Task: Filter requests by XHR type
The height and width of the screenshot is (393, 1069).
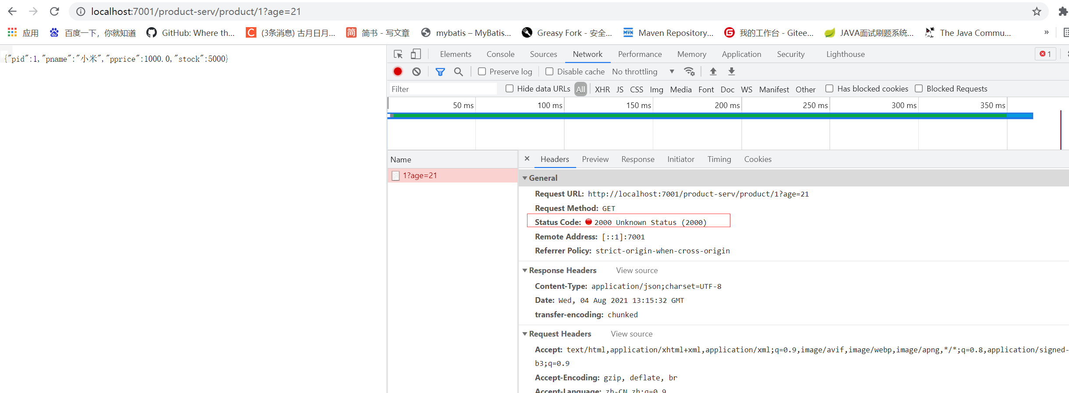Action: pos(602,89)
